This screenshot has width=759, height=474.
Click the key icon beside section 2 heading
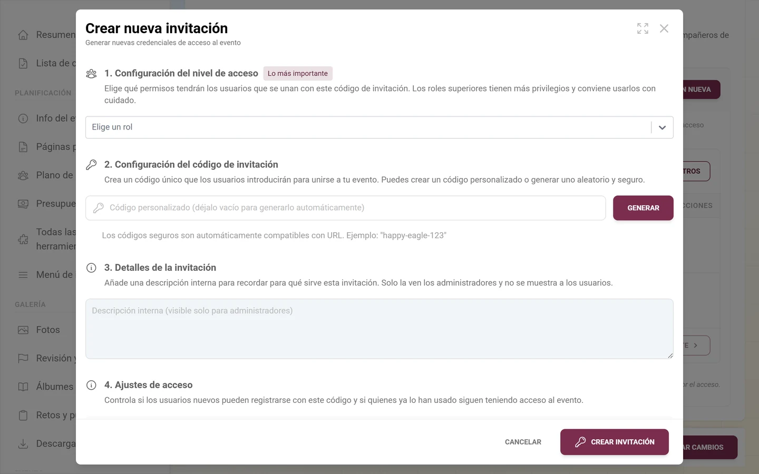coord(91,165)
